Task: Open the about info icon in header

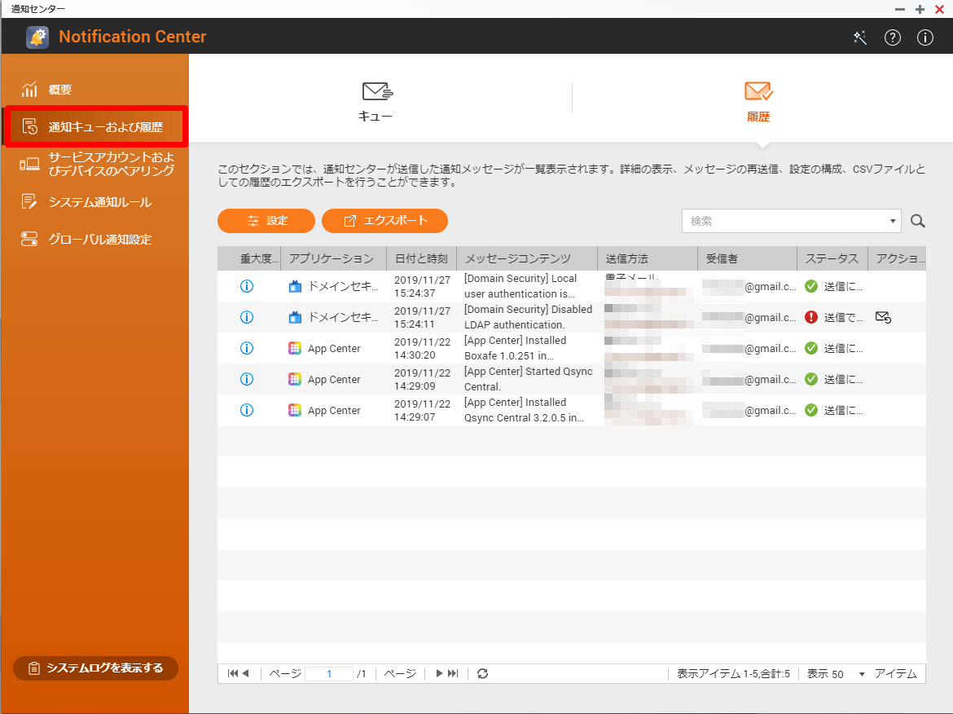Action: [x=925, y=37]
